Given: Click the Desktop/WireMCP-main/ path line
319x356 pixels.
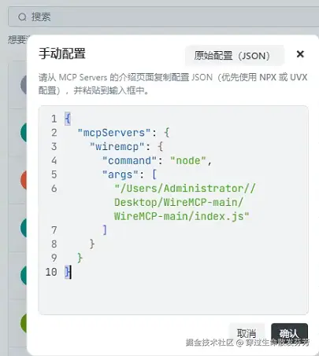Looking at the screenshot, I should coord(179,202).
